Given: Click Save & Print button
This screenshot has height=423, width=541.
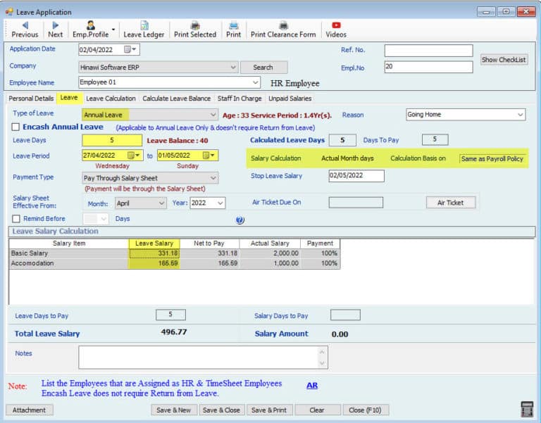Looking at the screenshot, I should pos(269,410).
